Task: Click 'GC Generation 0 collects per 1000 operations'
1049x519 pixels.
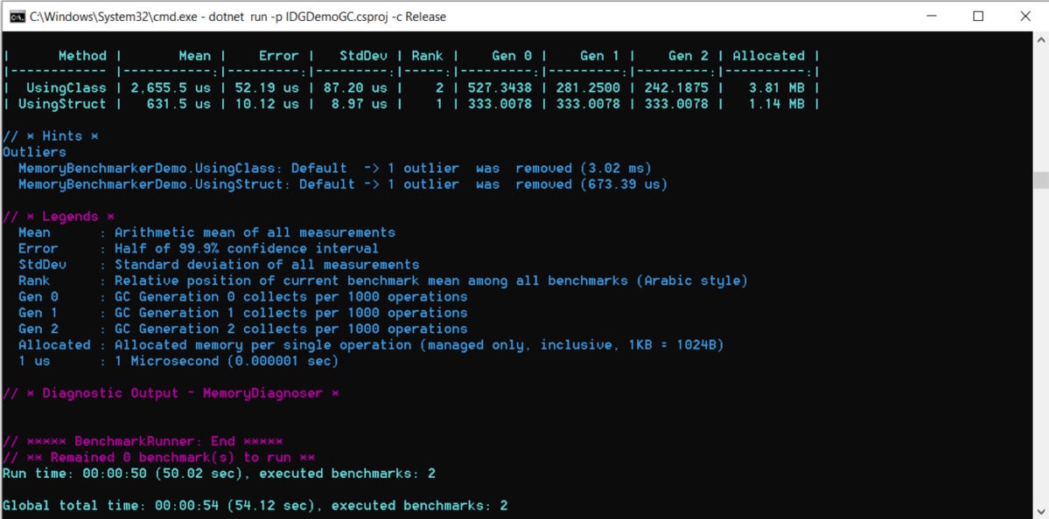Action: [x=291, y=296]
